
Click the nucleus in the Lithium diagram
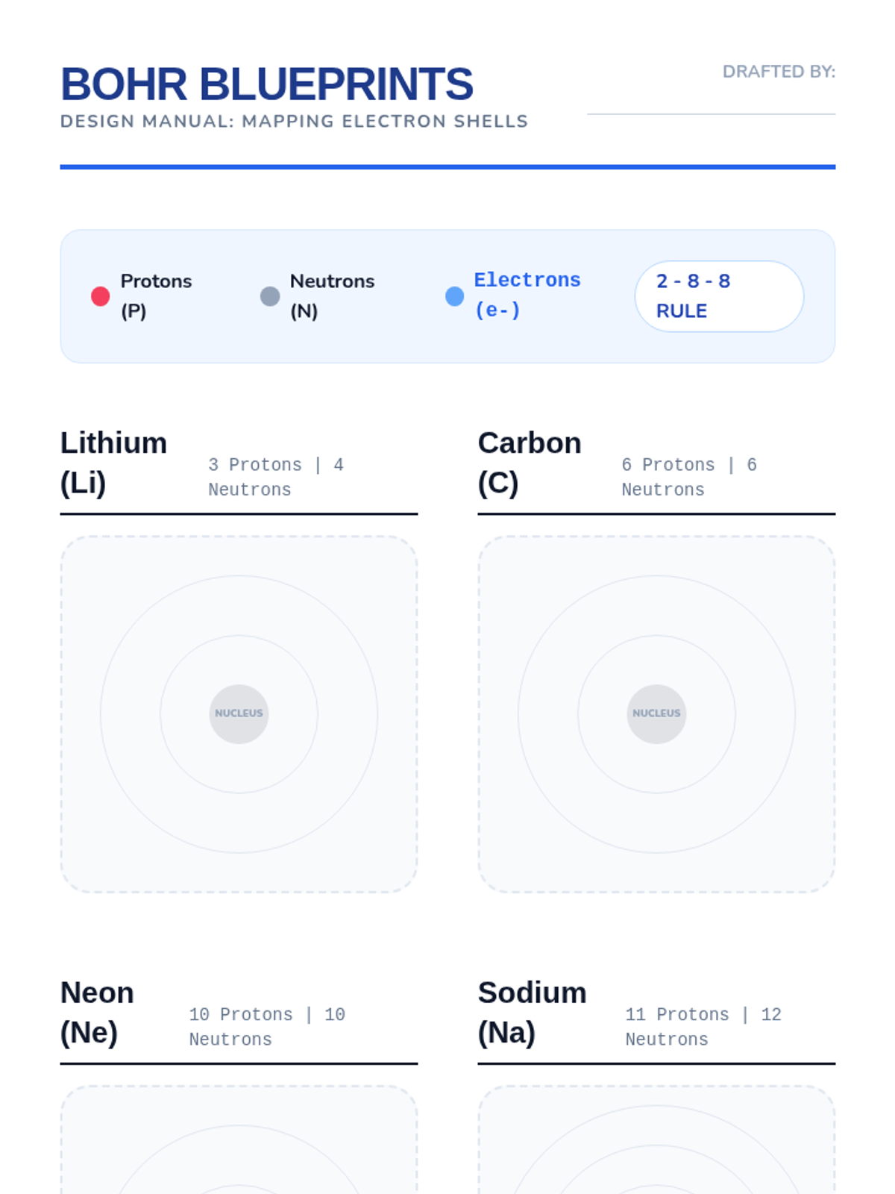[x=239, y=713]
